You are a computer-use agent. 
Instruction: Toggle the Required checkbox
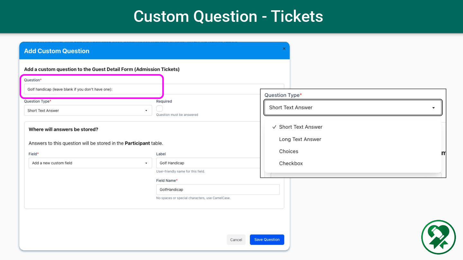click(159, 108)
